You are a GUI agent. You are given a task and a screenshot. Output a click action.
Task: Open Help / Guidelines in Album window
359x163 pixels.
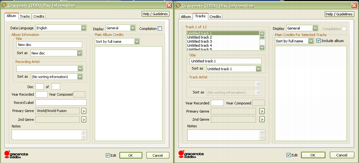coord(156,14)
